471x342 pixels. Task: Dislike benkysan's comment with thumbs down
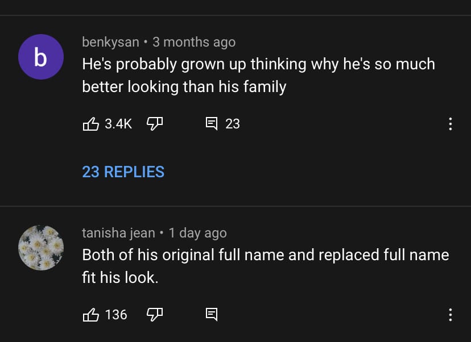pyautogui.click(x=155, y=123)
